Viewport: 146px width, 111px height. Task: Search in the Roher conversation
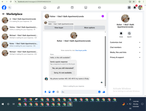129,34
